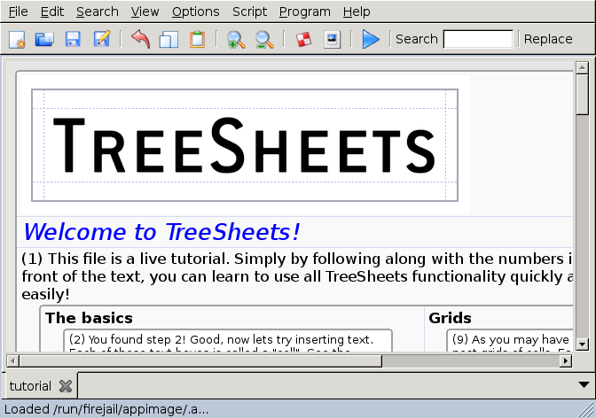Click the add image icon

tap(332, 39)
